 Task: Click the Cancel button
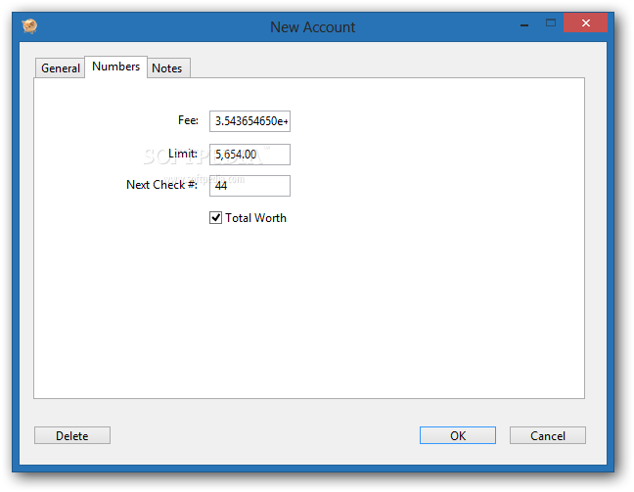coord(548,435)
